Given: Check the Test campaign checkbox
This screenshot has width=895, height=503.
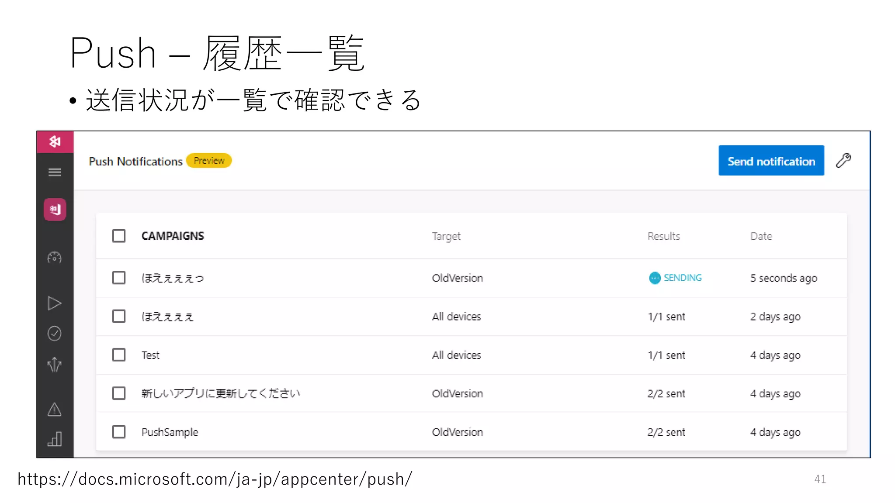Looking at the screenshot, I should (x=119, y=355).
